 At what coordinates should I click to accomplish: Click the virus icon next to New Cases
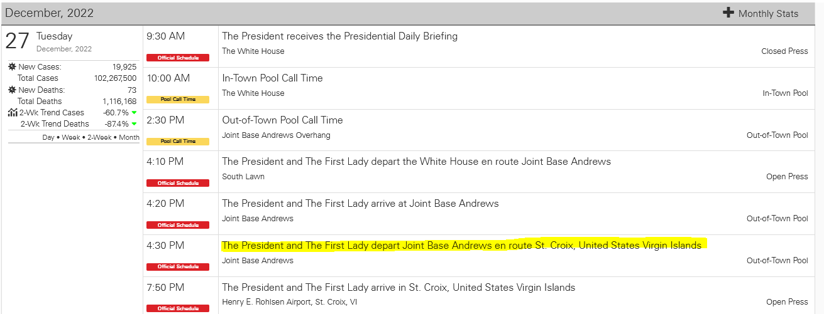click(12, 66)
